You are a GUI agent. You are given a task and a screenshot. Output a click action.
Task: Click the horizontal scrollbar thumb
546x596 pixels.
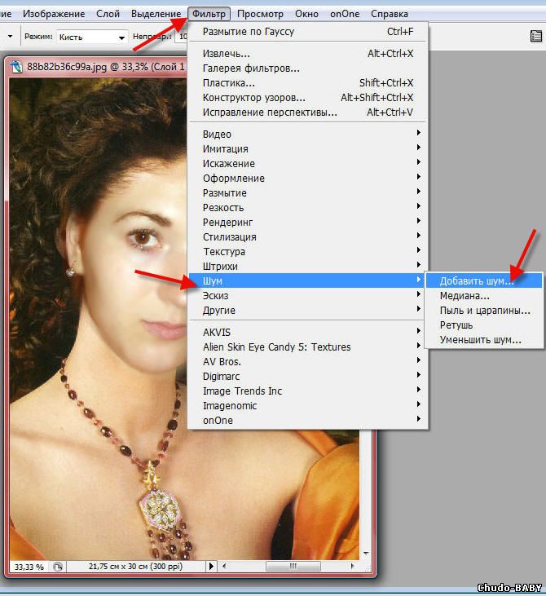pos(293,567)
